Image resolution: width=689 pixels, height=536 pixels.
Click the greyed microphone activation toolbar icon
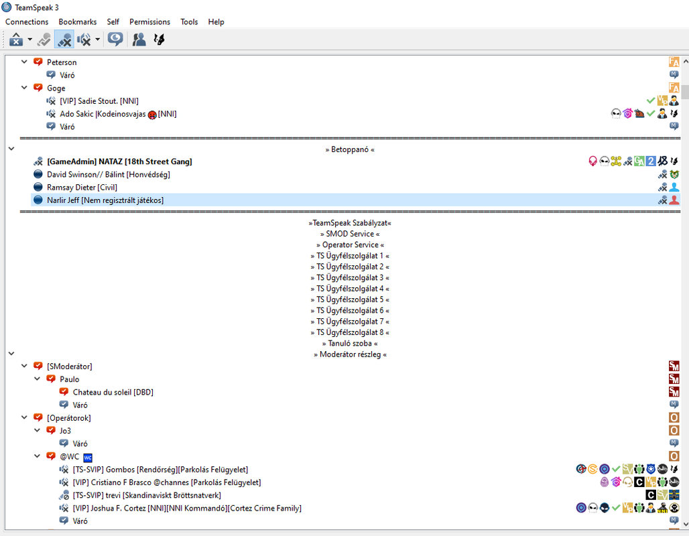[x=44, y=40]
